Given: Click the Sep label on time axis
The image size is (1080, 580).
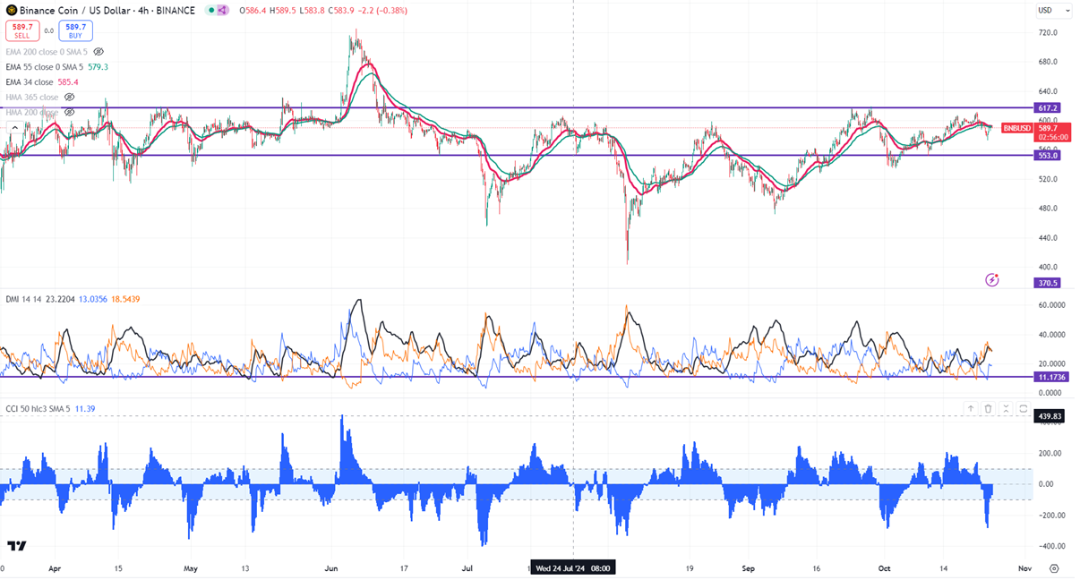Looking at the screenshot, I should click(749, 568).
